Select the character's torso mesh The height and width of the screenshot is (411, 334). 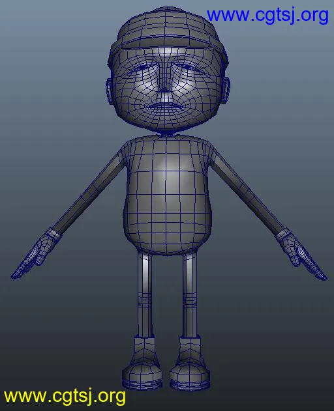(x=167, y=195)
